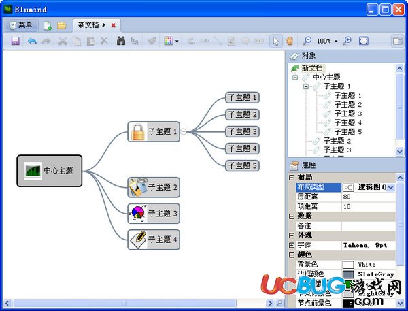
Task: Collapse the 布局 property group
Action: 292,178
